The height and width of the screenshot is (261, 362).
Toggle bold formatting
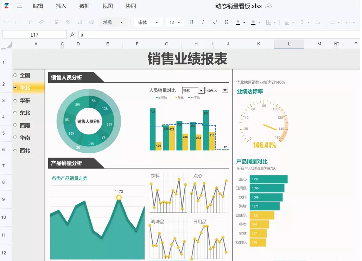coord(191,22)
